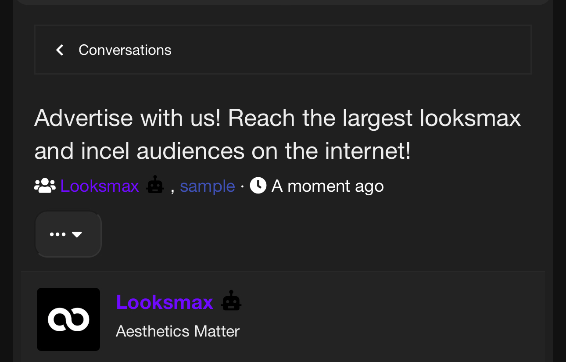
Task: Click the three dots in options button
Action: pos(57,234)
